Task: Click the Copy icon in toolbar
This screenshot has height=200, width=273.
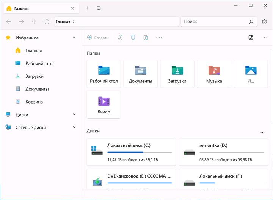Action: pyautogui.click(x=133, y=38)
